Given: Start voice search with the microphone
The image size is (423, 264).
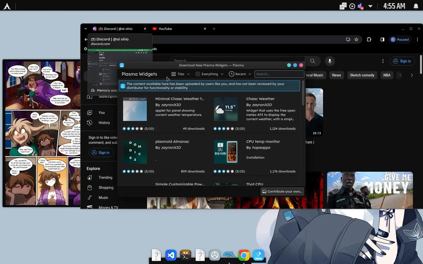Looking at the screenshot, I should (330, 61).
